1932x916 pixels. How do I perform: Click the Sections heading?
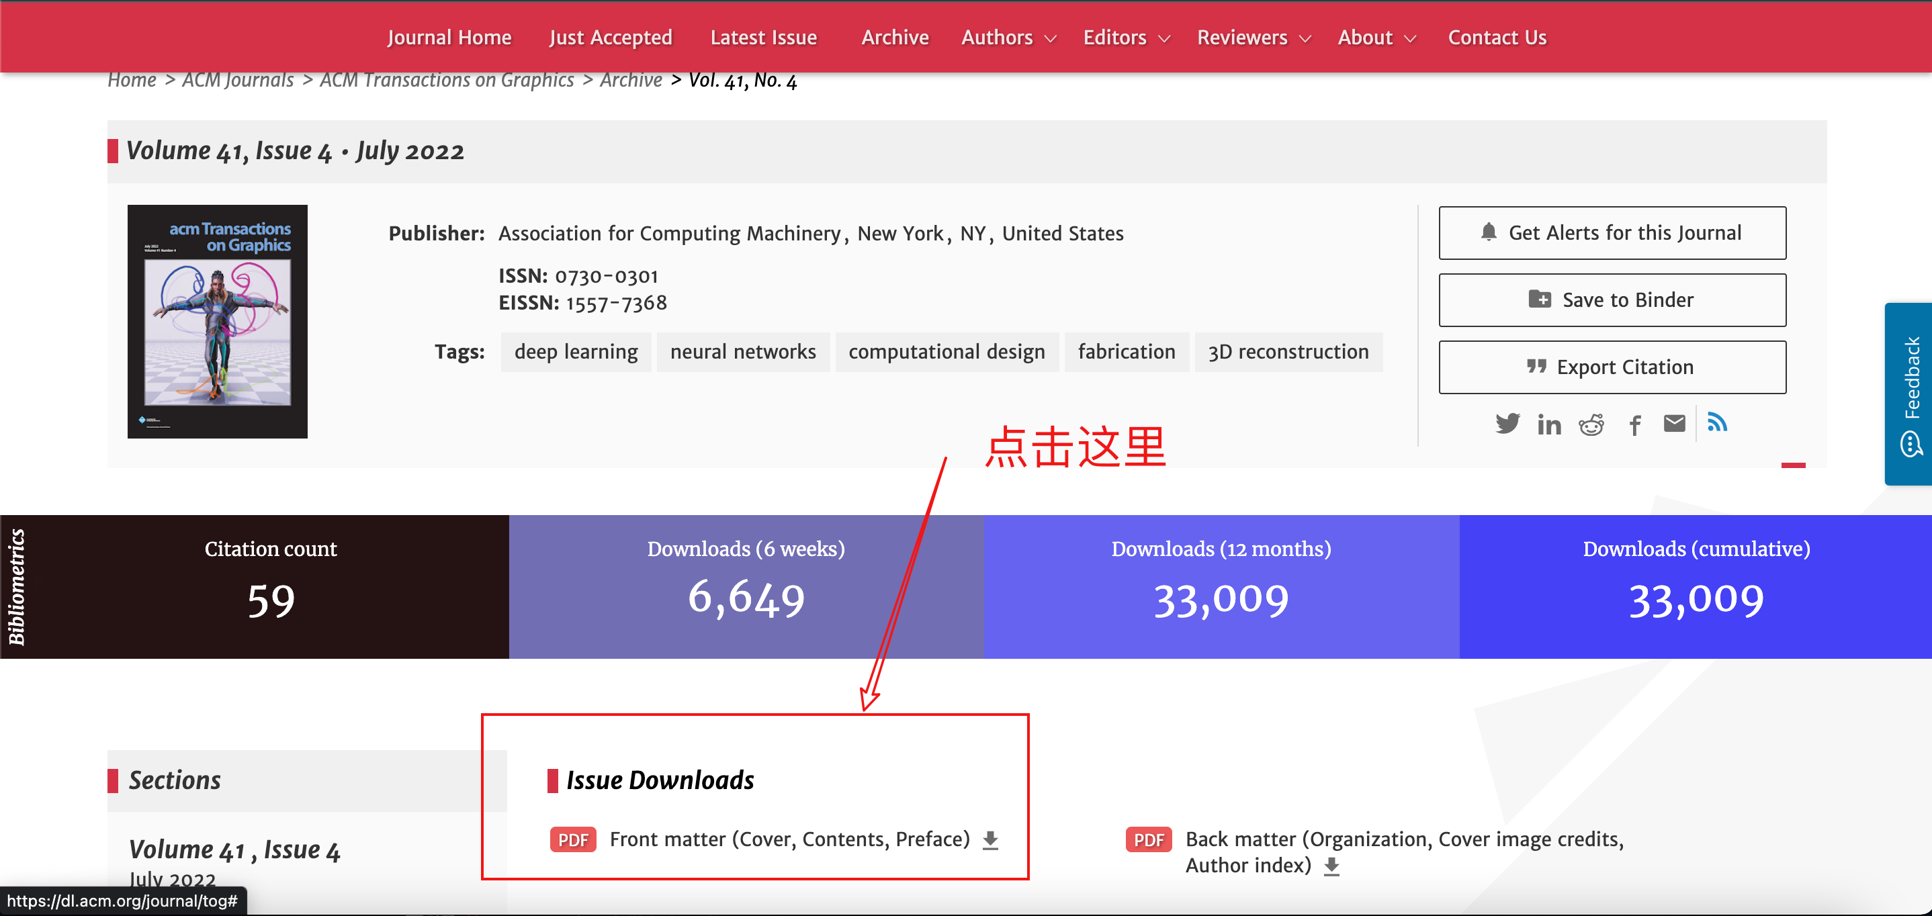point(175,780)
